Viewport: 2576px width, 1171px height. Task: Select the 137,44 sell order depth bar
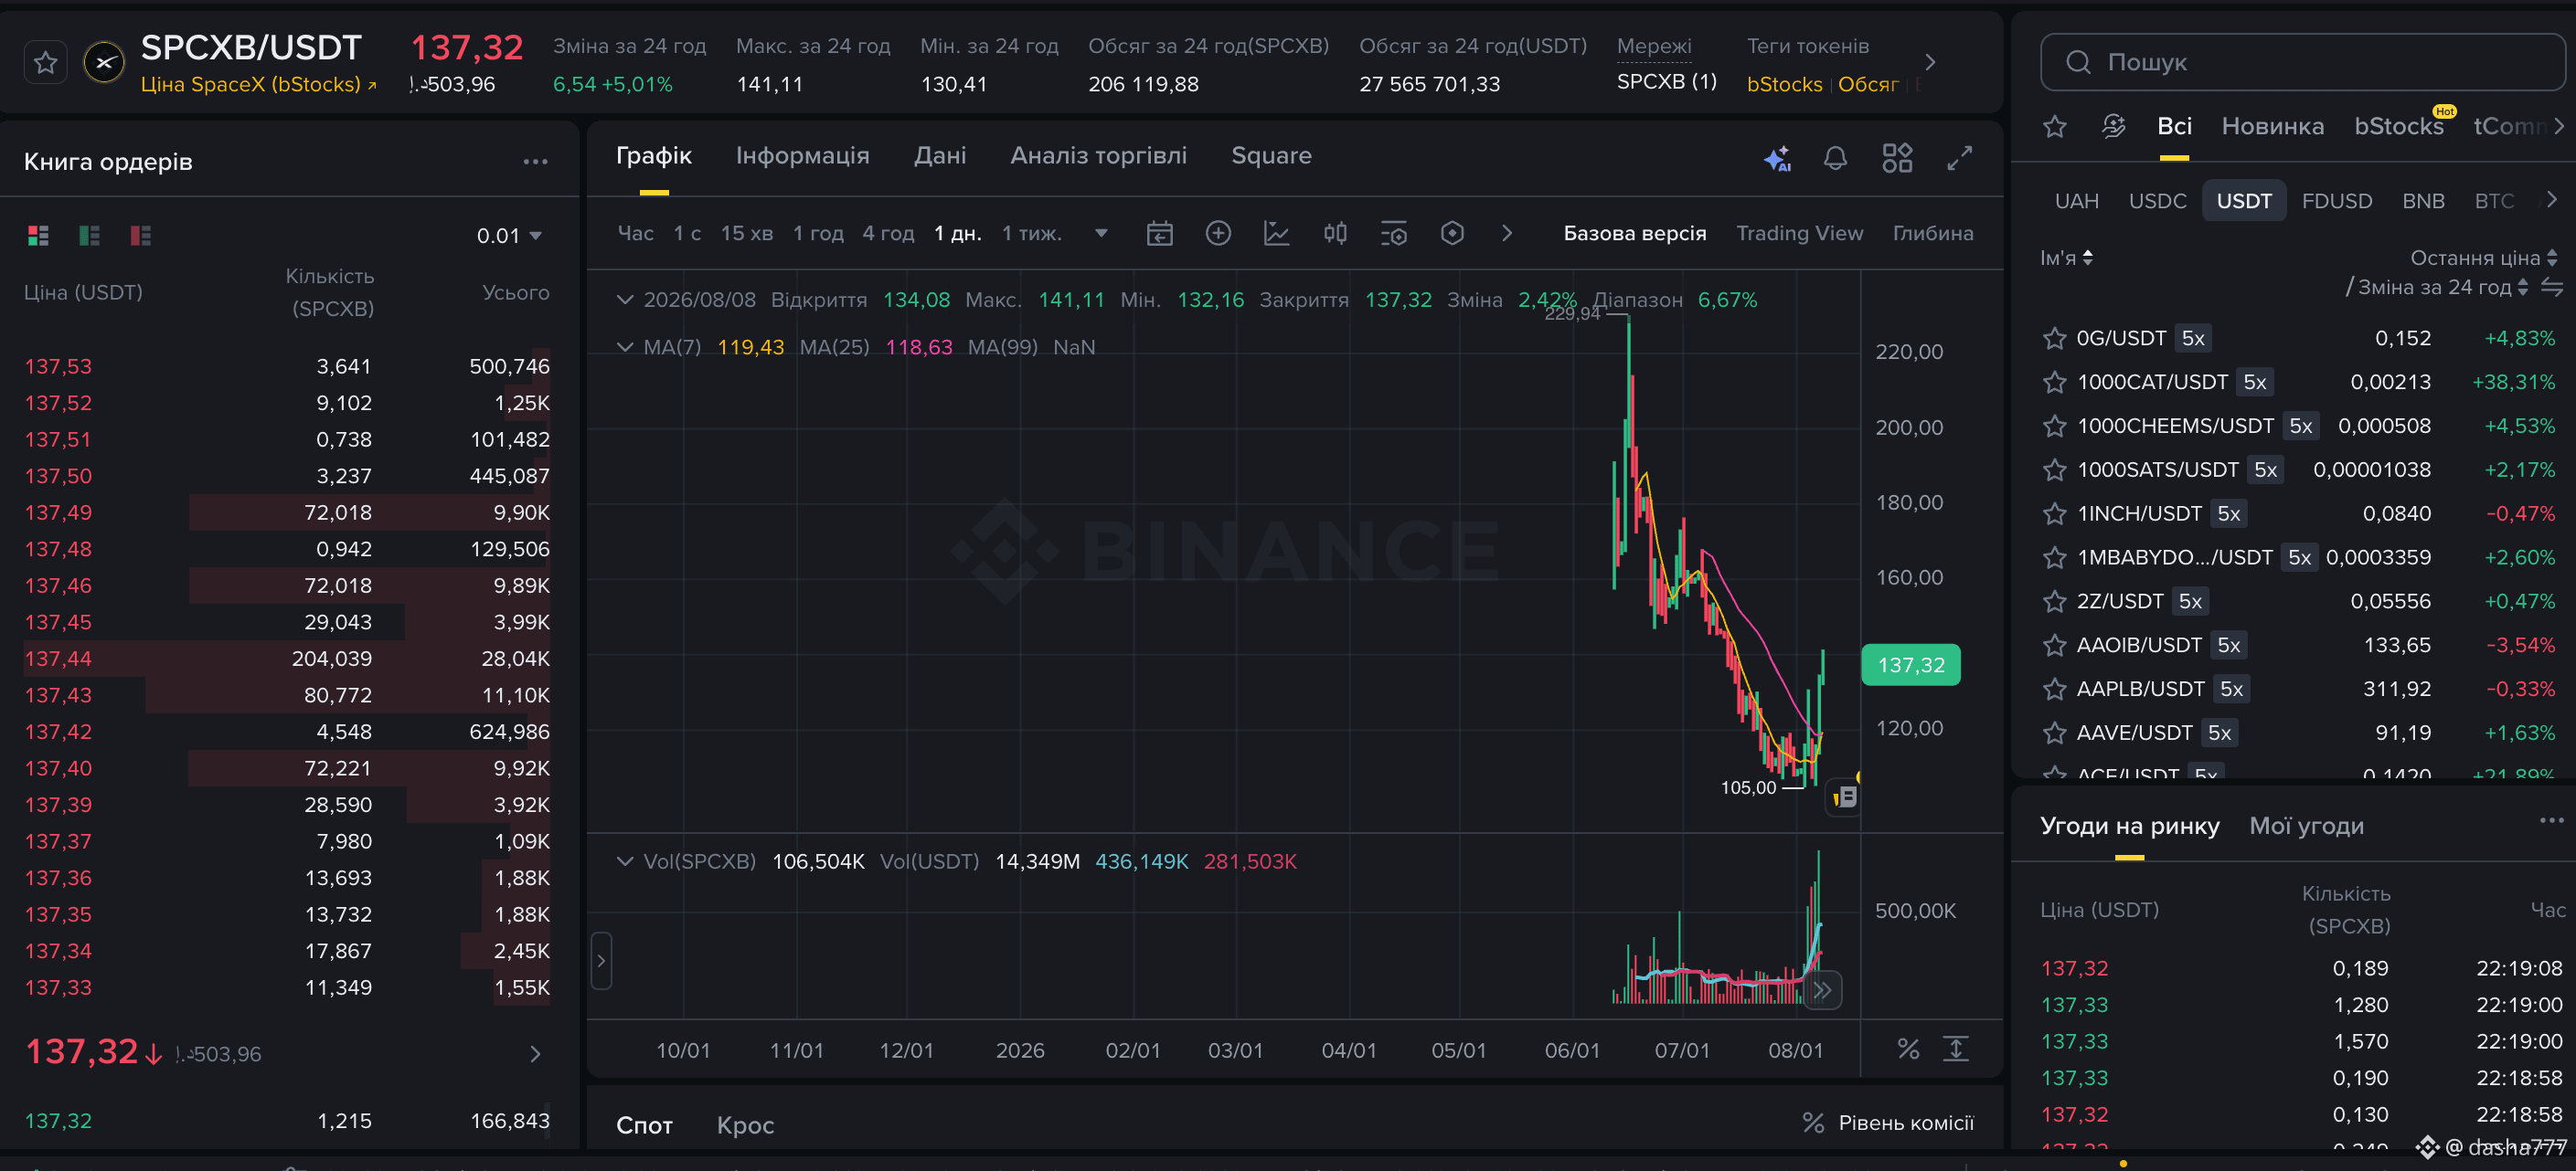tap(287, 659)
